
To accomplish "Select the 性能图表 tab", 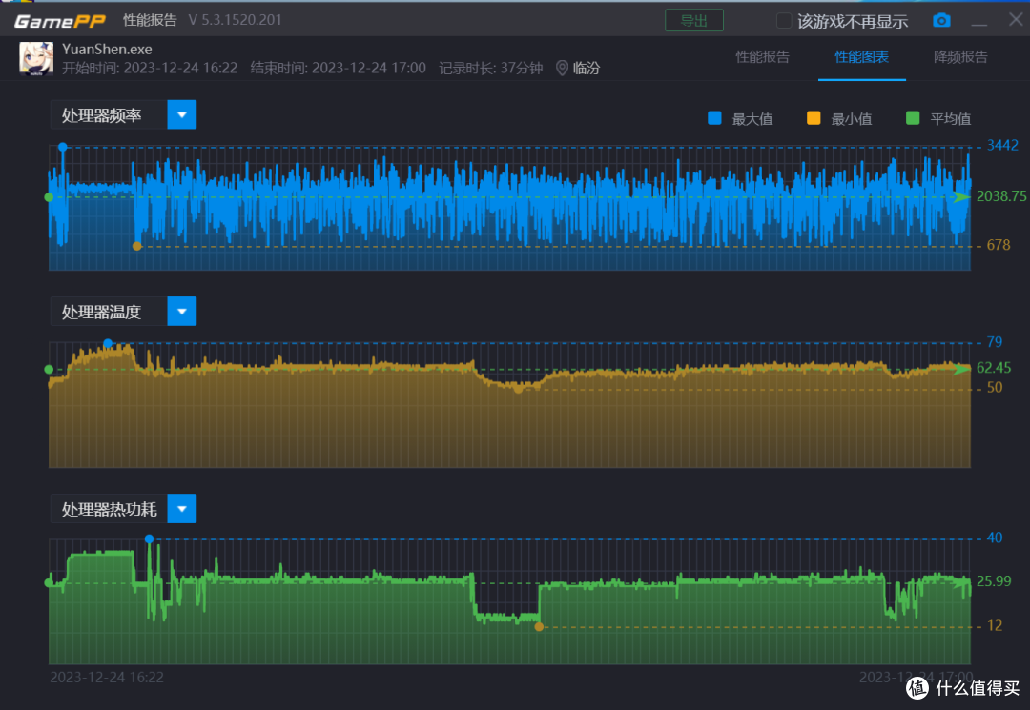I will [x=861, y=57].
